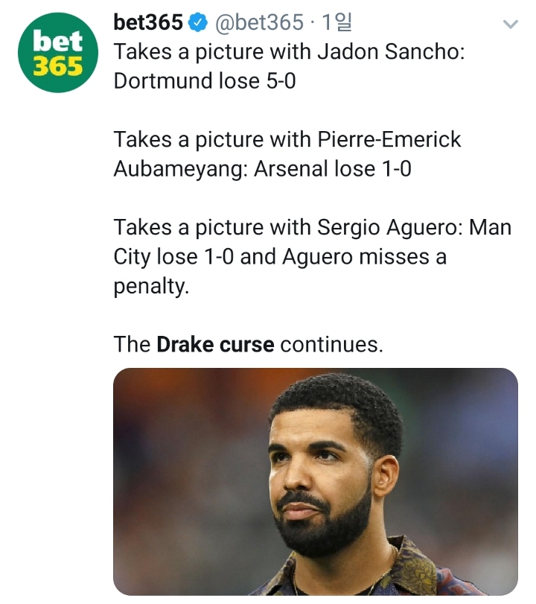Expand the tweet options chevron
The width and height of the screenshot is (536, 604).
(511, 24)
